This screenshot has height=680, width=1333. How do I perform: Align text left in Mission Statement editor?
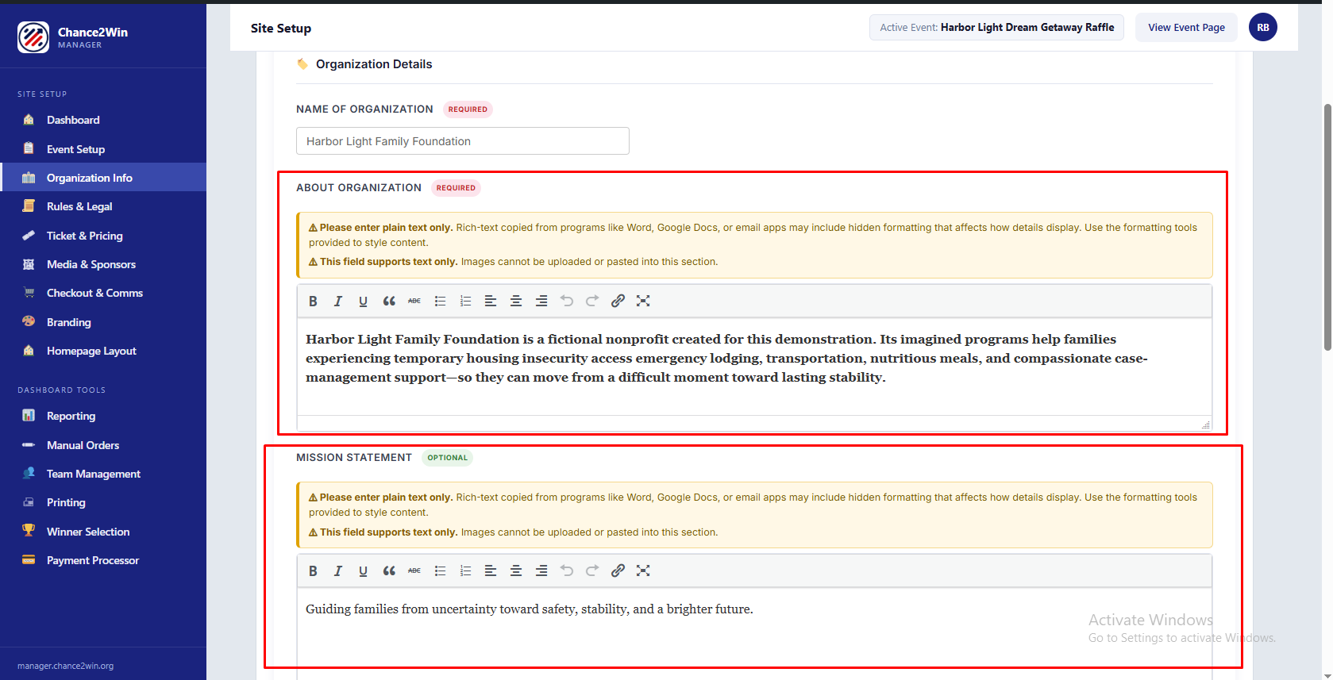(491, 571)
